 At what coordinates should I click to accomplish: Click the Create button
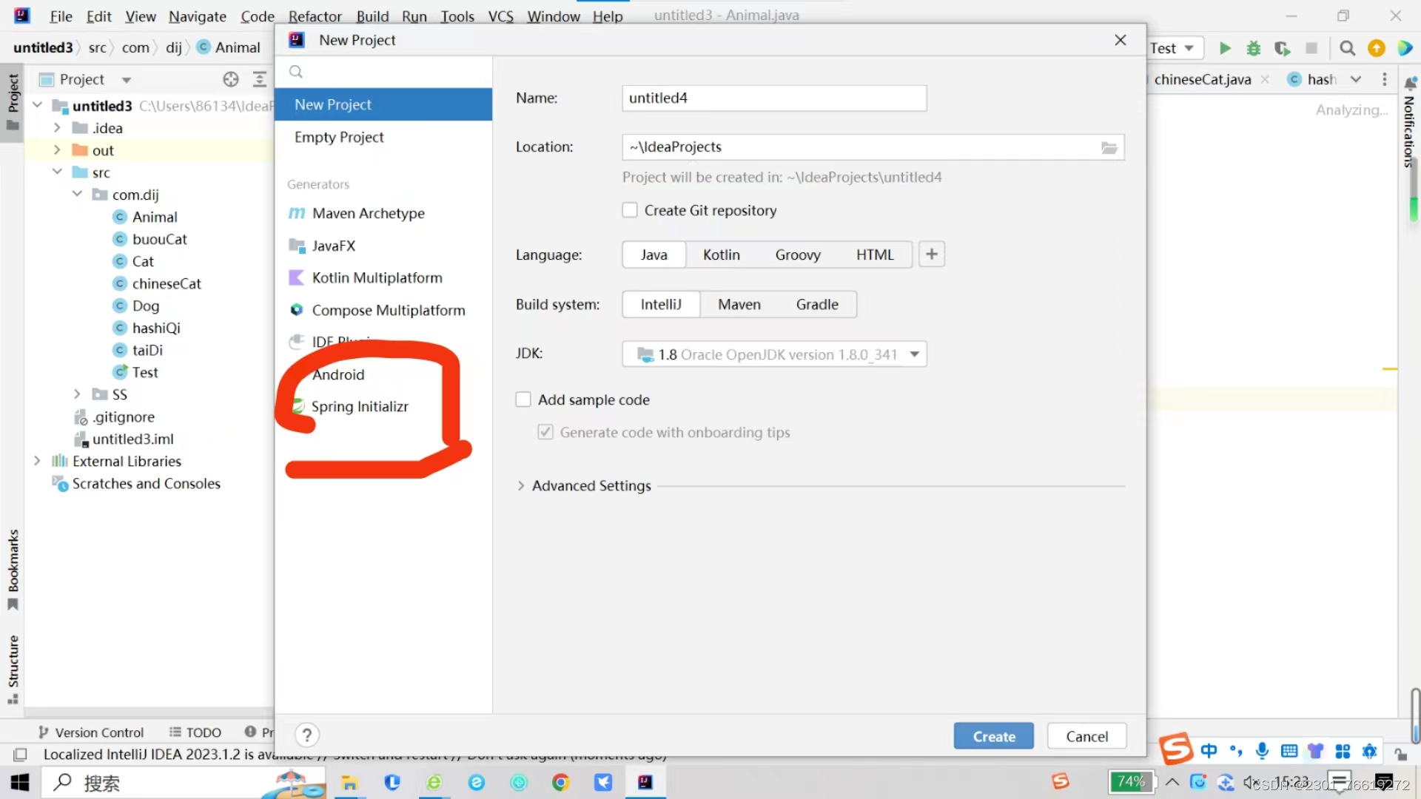(993, 735)
